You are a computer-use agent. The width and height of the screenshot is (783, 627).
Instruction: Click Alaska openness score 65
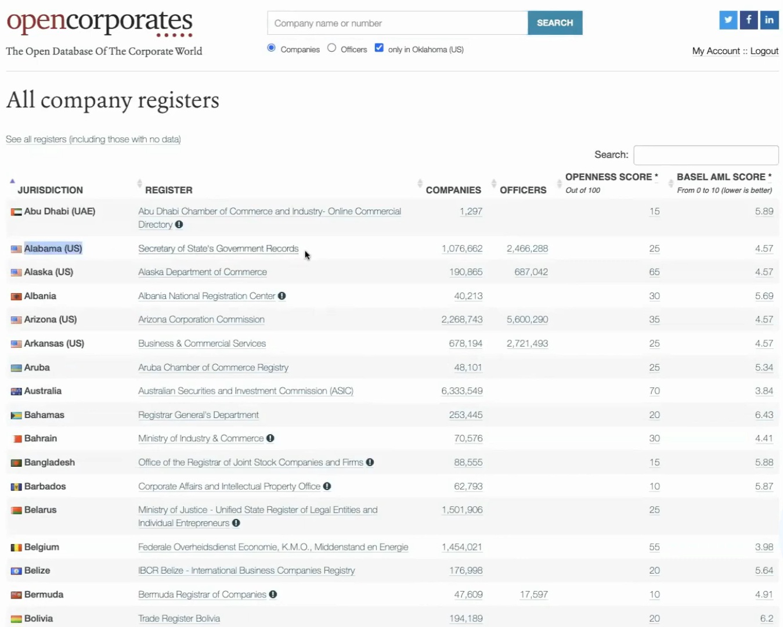[654, 272]
